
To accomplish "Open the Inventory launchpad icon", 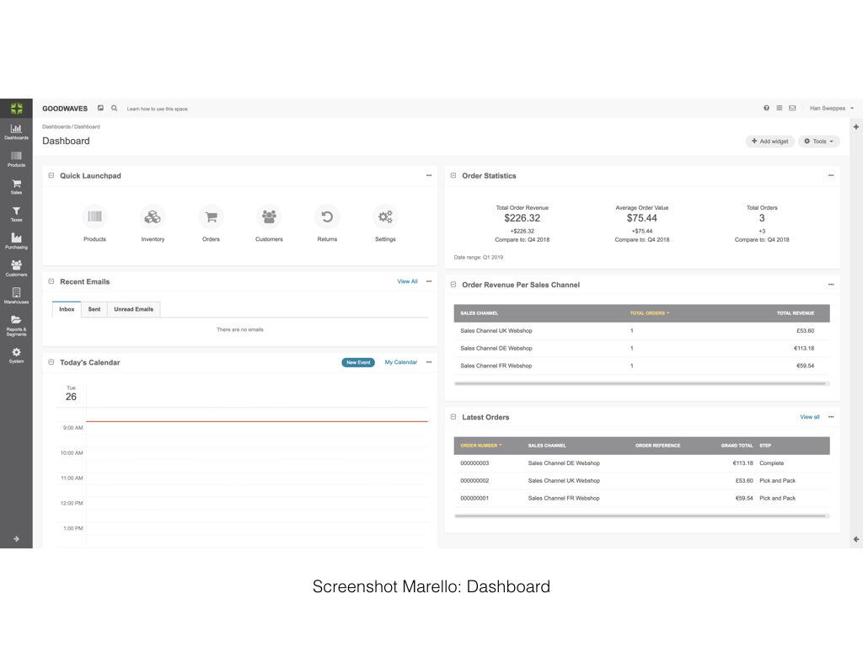I will 153,217.
